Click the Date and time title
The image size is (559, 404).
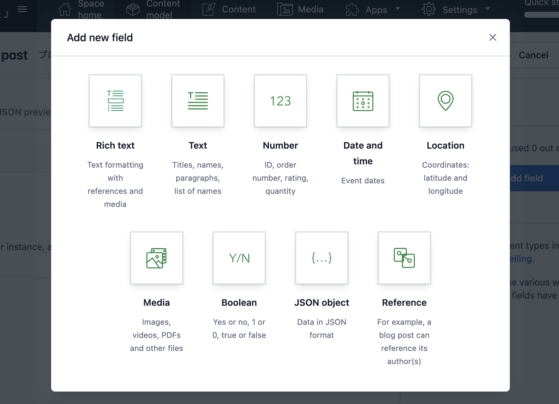[x=363, y=153]
